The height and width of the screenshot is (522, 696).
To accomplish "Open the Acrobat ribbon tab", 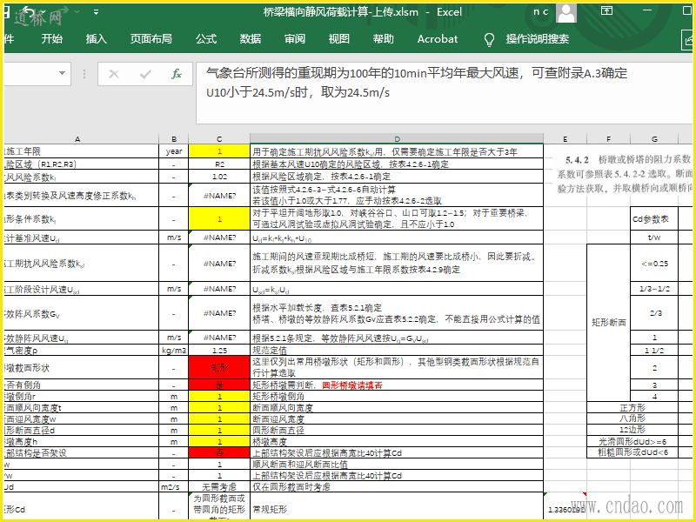I will (438, 39).
